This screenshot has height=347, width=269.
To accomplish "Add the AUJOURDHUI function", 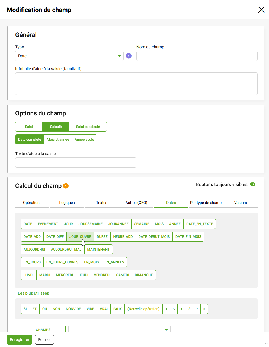I will pos(34,250).
